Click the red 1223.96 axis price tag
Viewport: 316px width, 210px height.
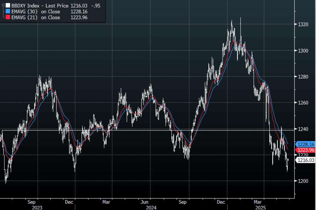point(306,150)
